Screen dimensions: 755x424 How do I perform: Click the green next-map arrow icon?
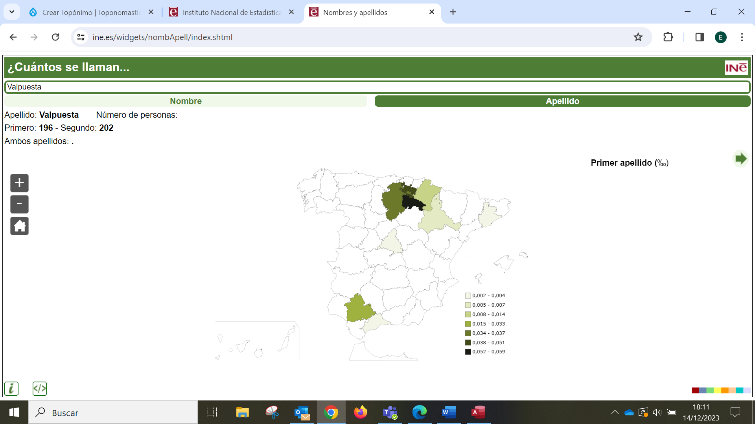click(x=740, y=159)
